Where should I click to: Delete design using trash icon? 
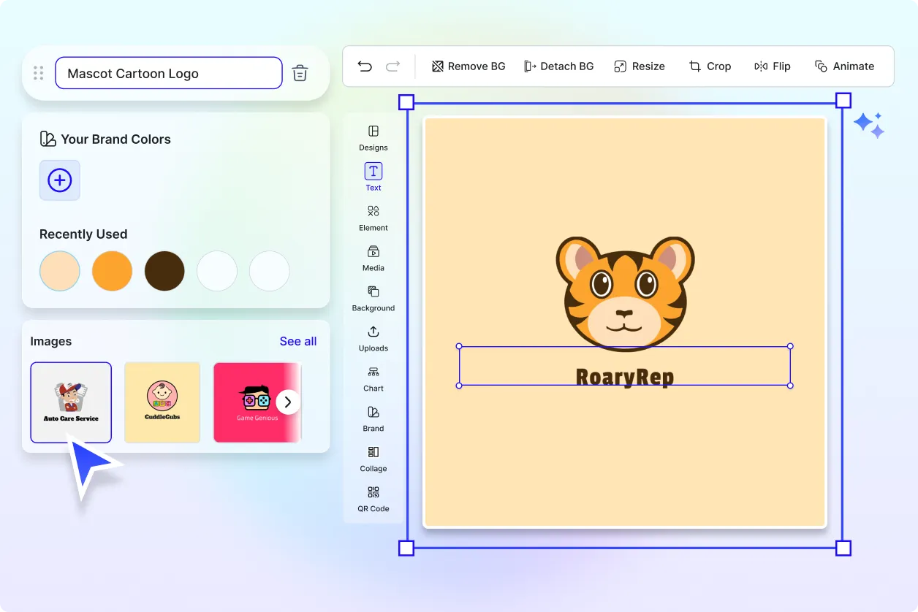click(300, 73)
